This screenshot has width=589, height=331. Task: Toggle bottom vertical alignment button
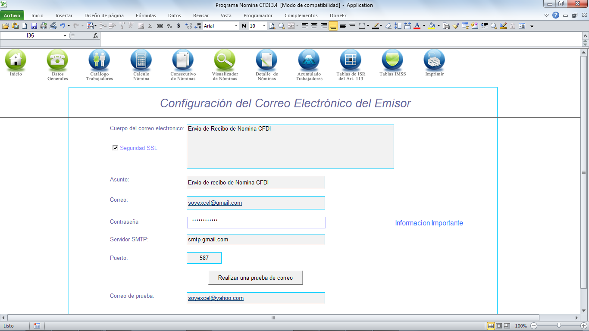click(x=333, y=26)
